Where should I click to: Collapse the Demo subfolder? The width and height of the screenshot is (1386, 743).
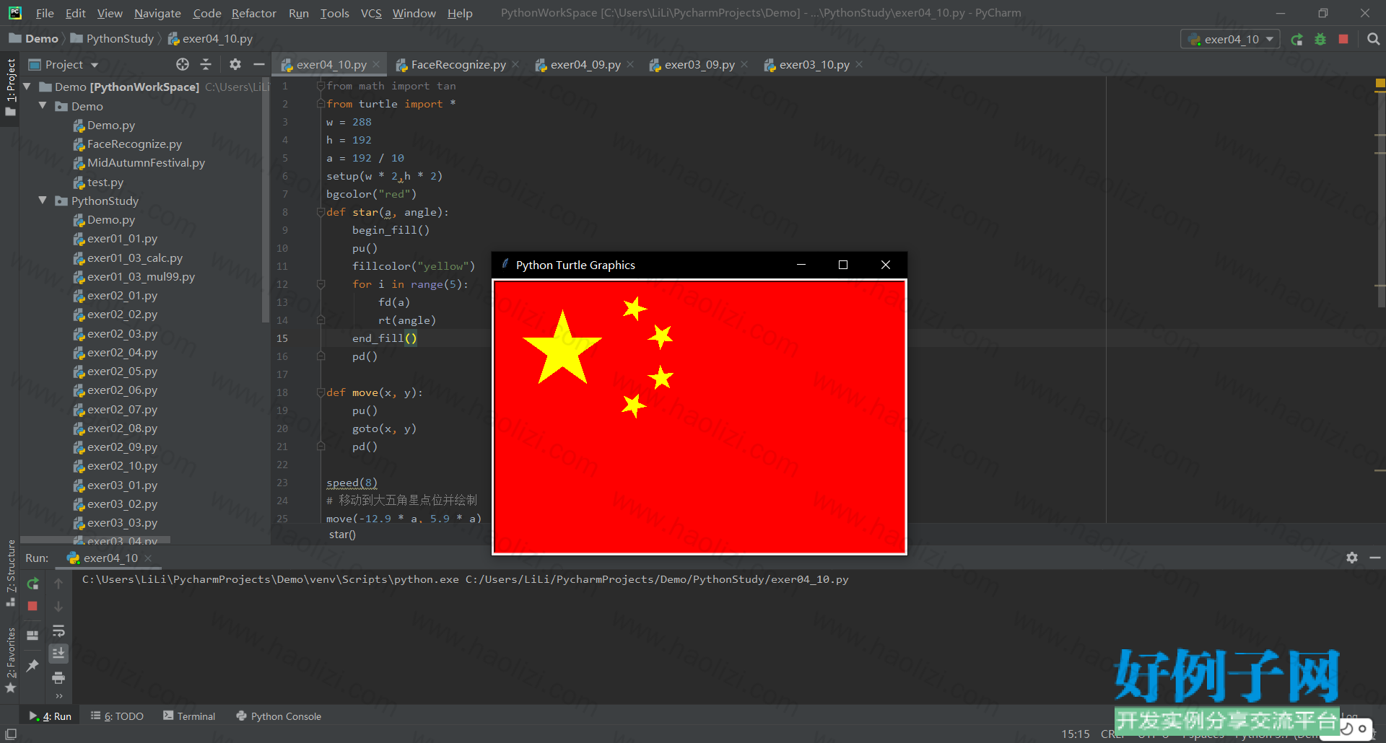coord(43,106)
